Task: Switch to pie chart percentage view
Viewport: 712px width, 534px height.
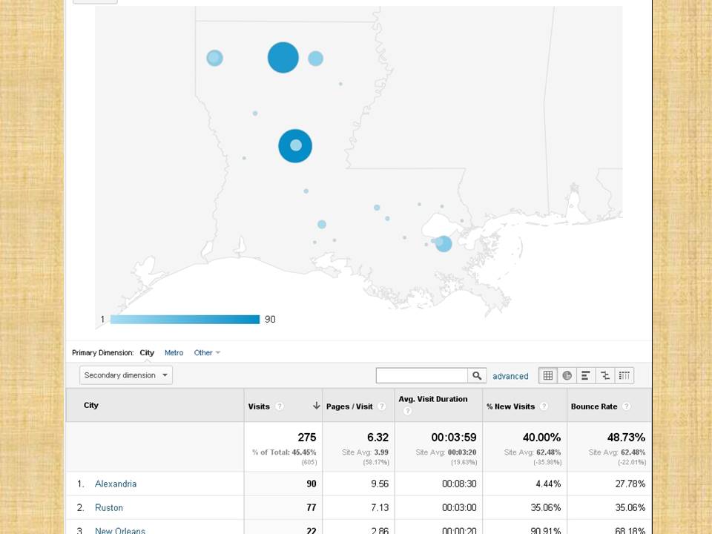Action: coord(567,375)
